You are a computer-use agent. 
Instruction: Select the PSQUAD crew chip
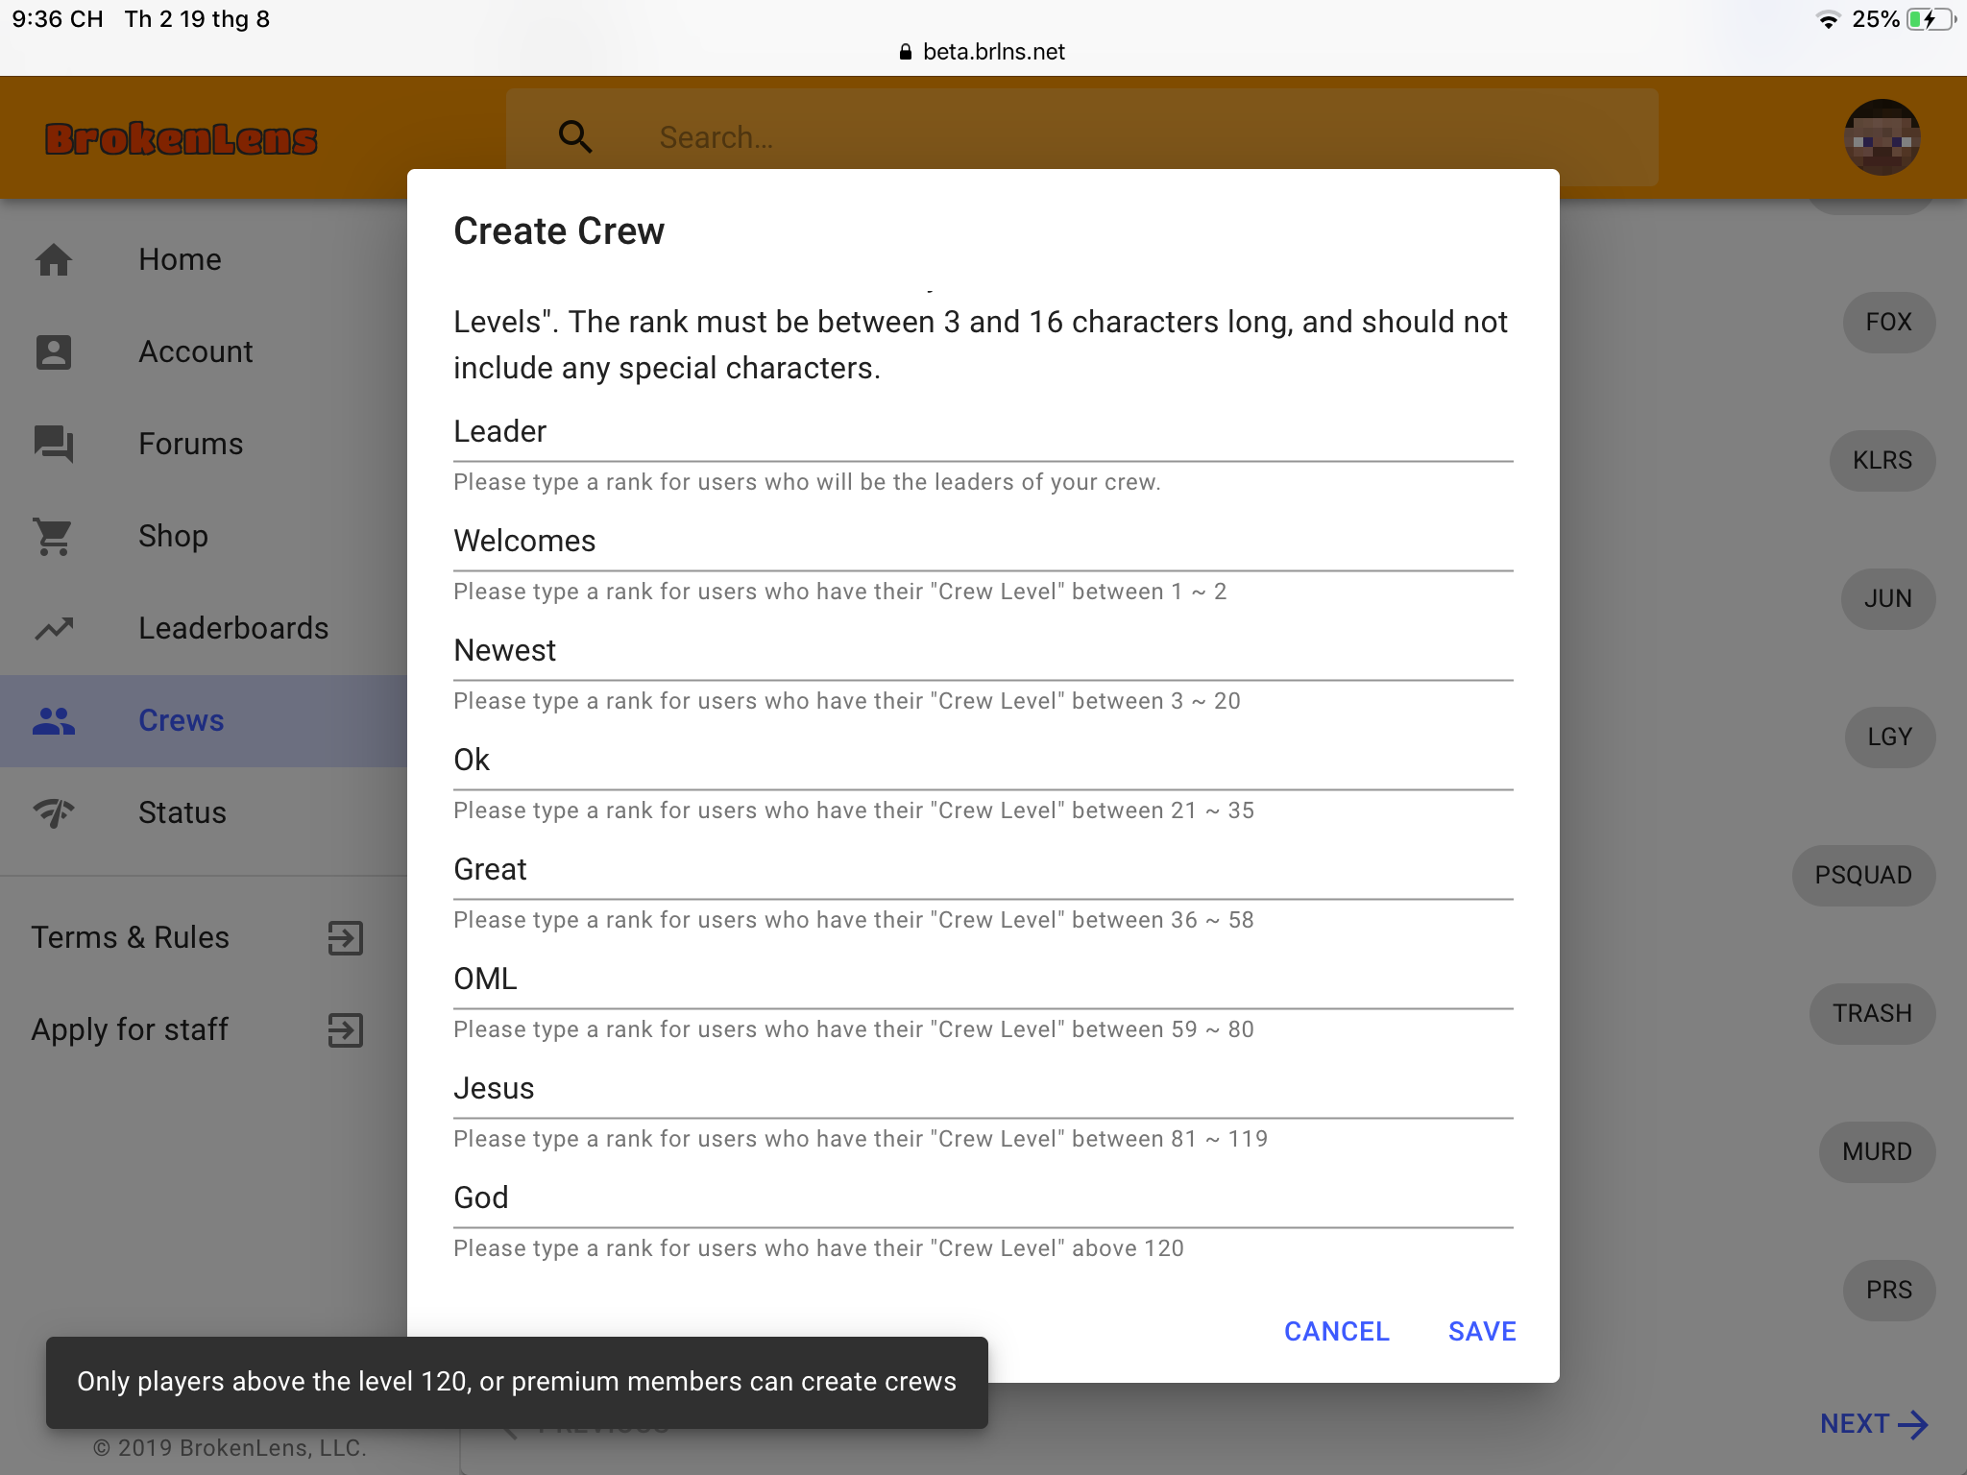tap(1862, 875)
